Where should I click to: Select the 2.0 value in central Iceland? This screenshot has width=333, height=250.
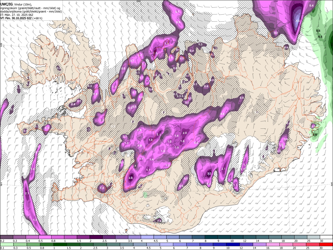pyautogui.click(x=185, y=133)
